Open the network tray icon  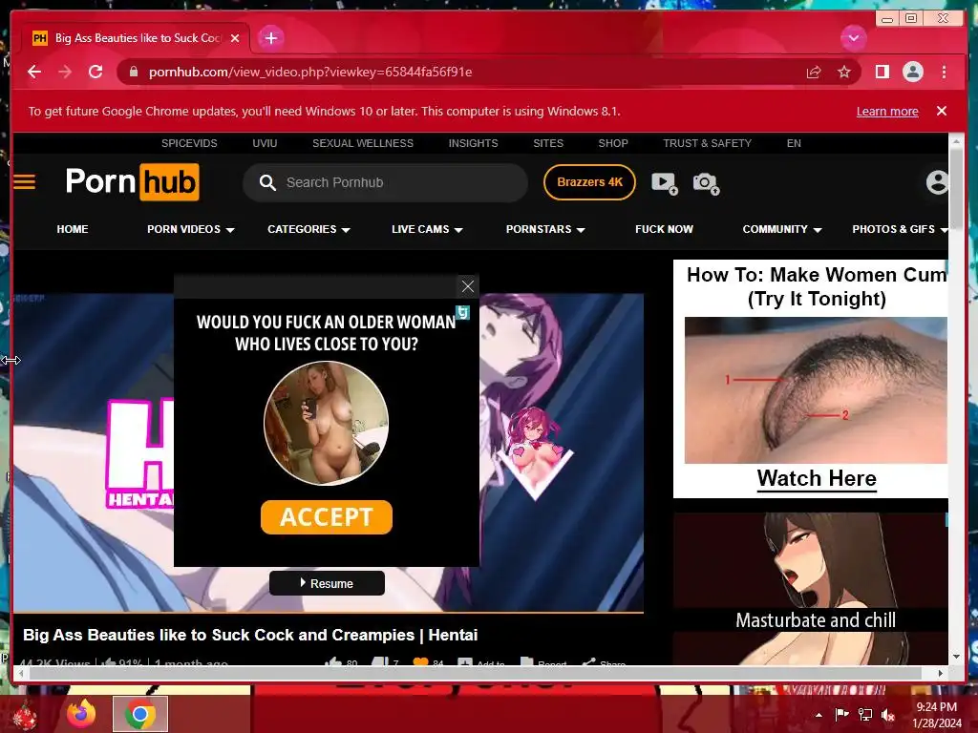coord(865,715)
